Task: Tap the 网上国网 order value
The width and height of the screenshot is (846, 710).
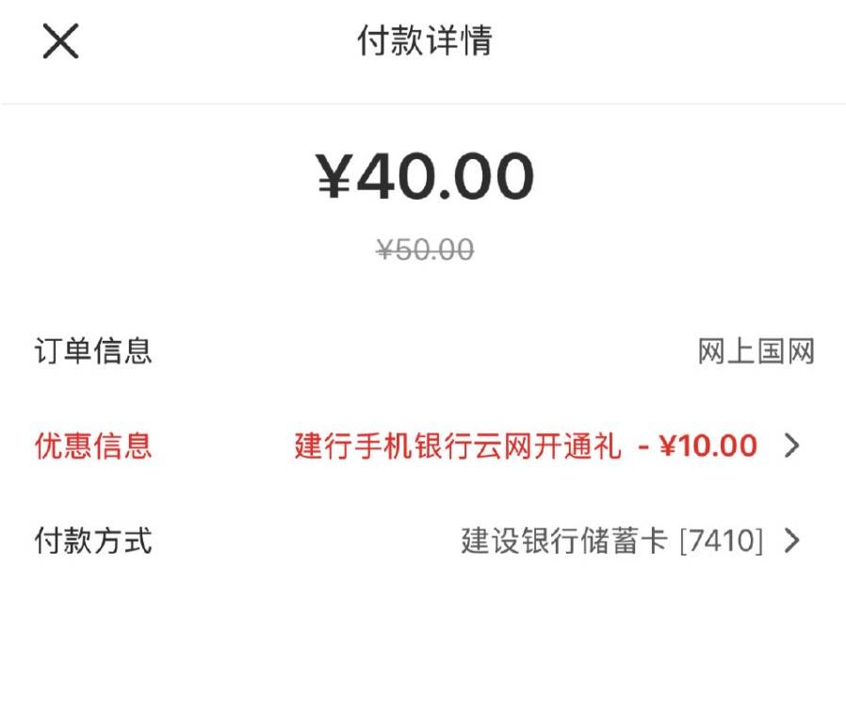Action: tap(756, 352)
